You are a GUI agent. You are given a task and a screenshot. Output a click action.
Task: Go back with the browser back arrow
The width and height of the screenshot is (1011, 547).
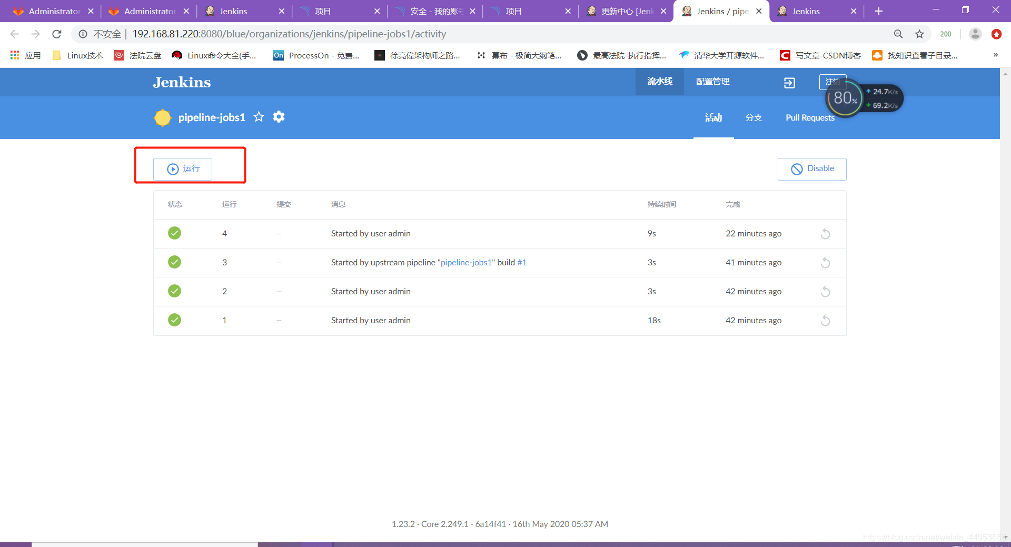[x=15, y=34]
